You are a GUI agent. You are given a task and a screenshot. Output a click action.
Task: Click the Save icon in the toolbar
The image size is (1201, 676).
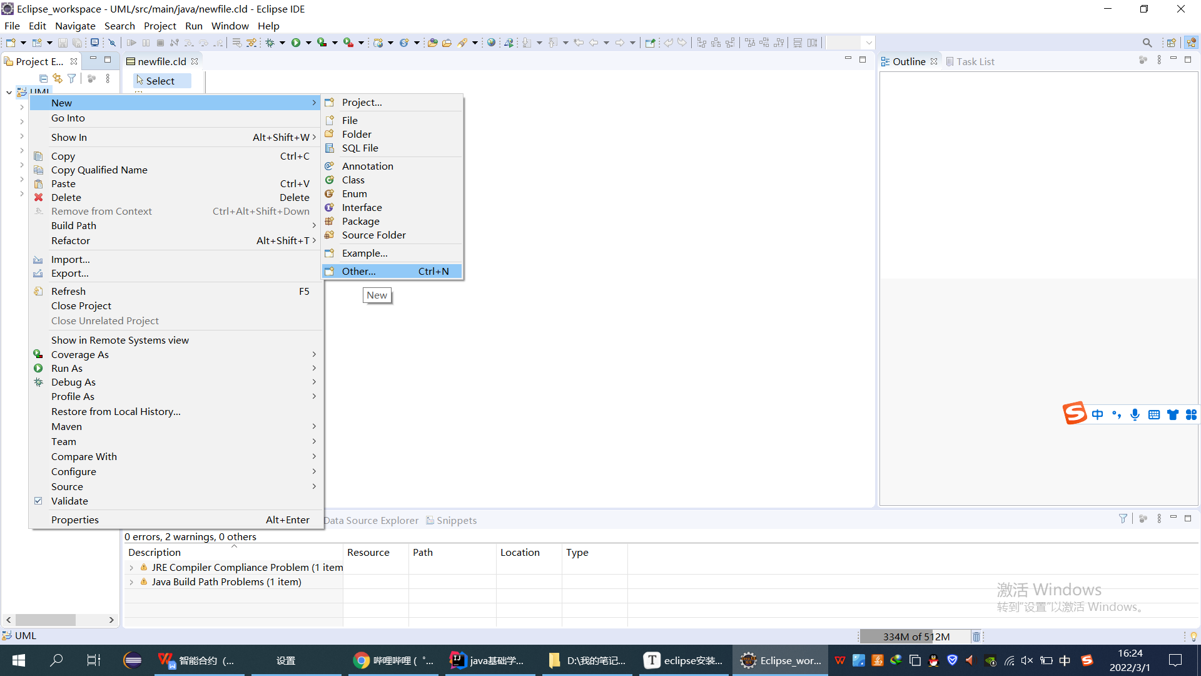coord(63,43)
